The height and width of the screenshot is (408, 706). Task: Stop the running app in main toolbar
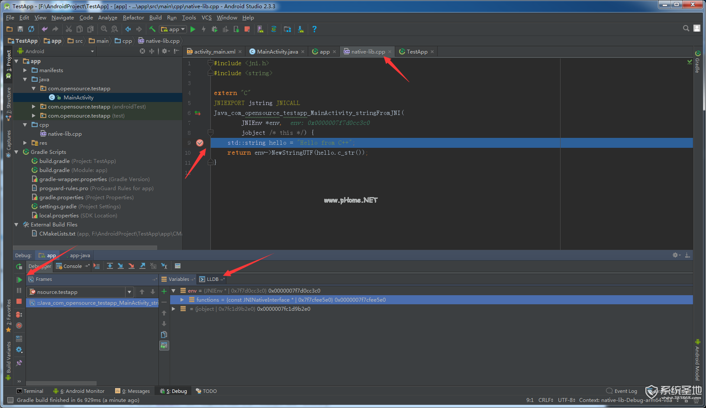[247, 29]
